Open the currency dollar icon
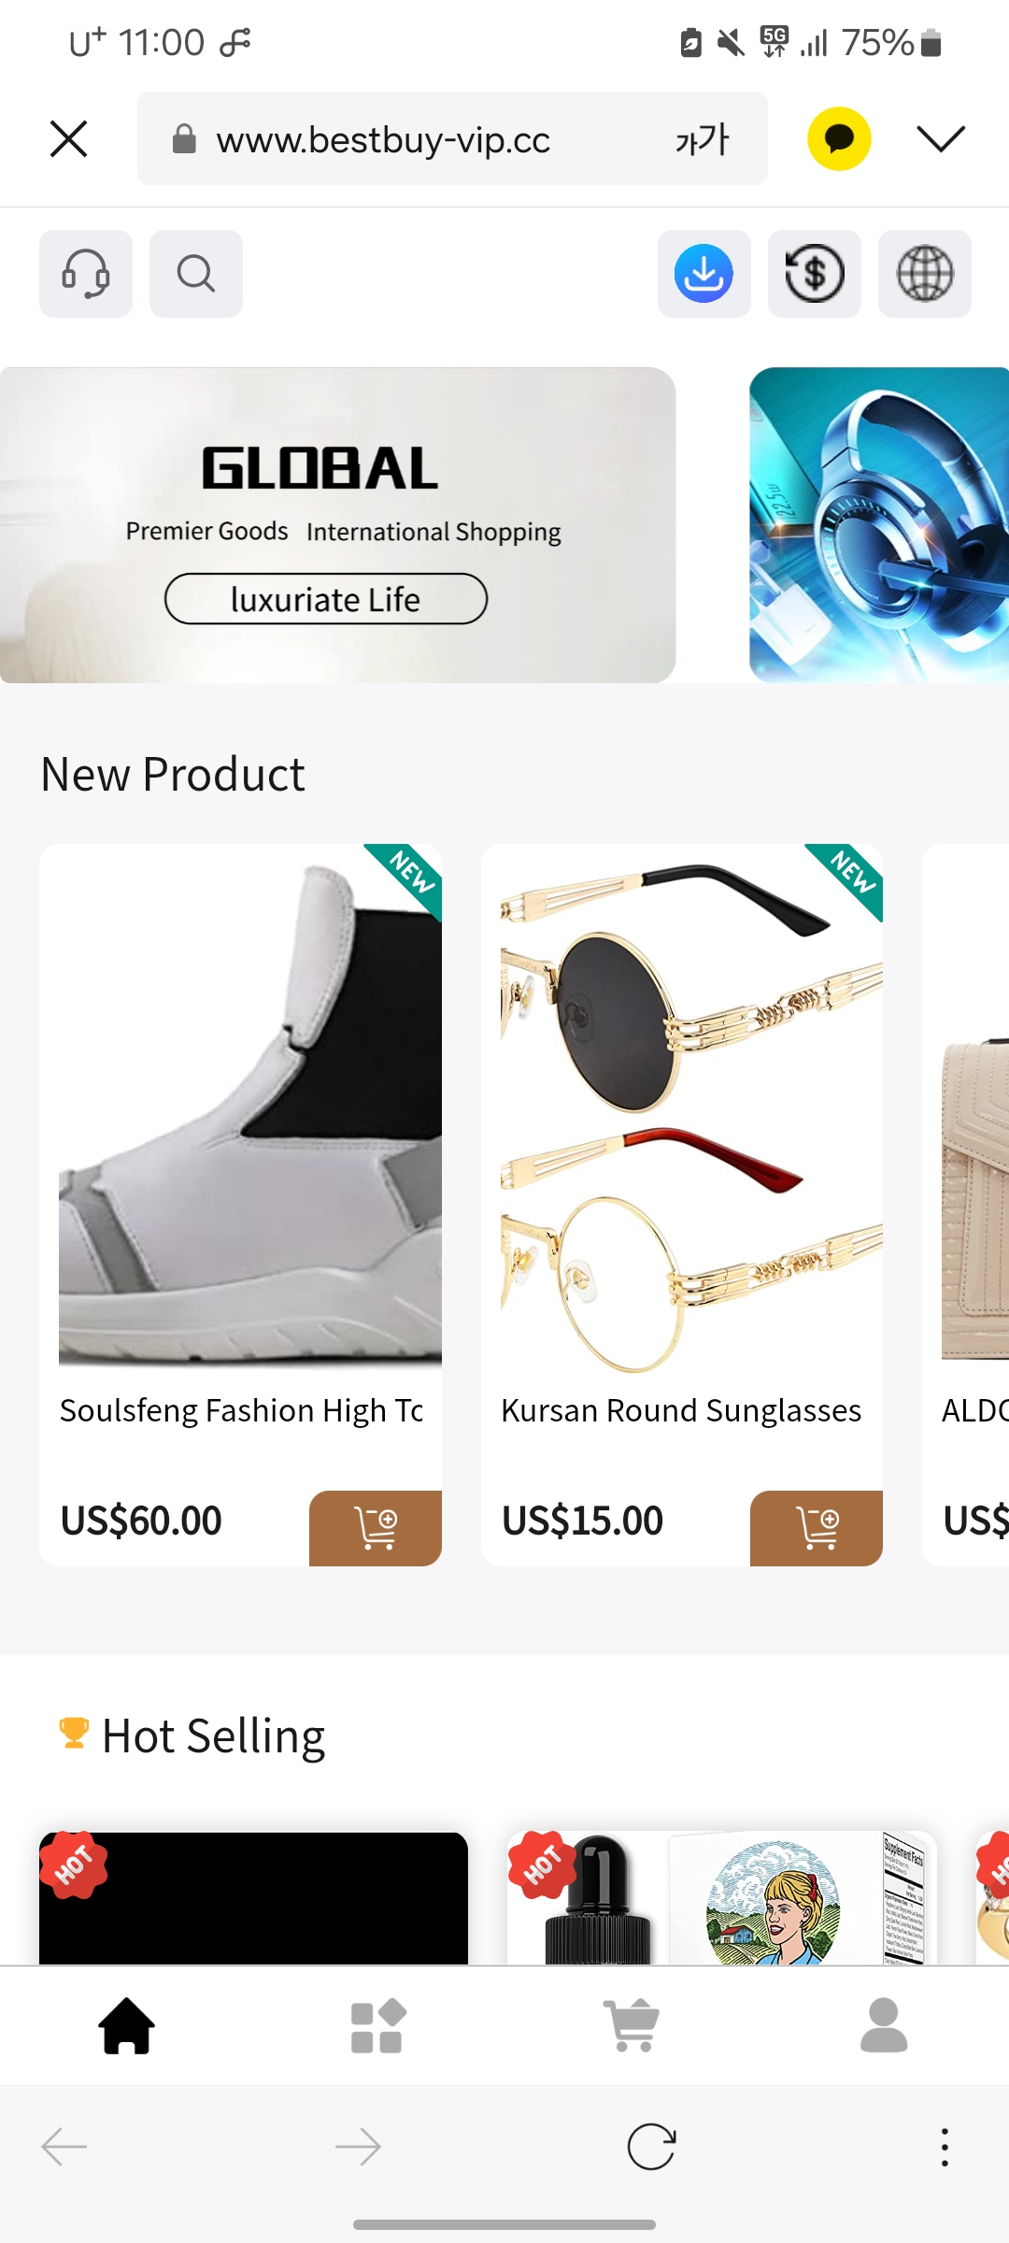This screenshot has width=1009, height=2243. click(x=815, y=274)
